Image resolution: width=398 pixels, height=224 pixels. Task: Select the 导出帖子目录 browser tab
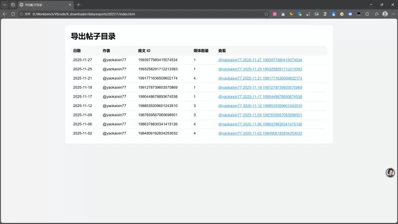tap(46, 4)
